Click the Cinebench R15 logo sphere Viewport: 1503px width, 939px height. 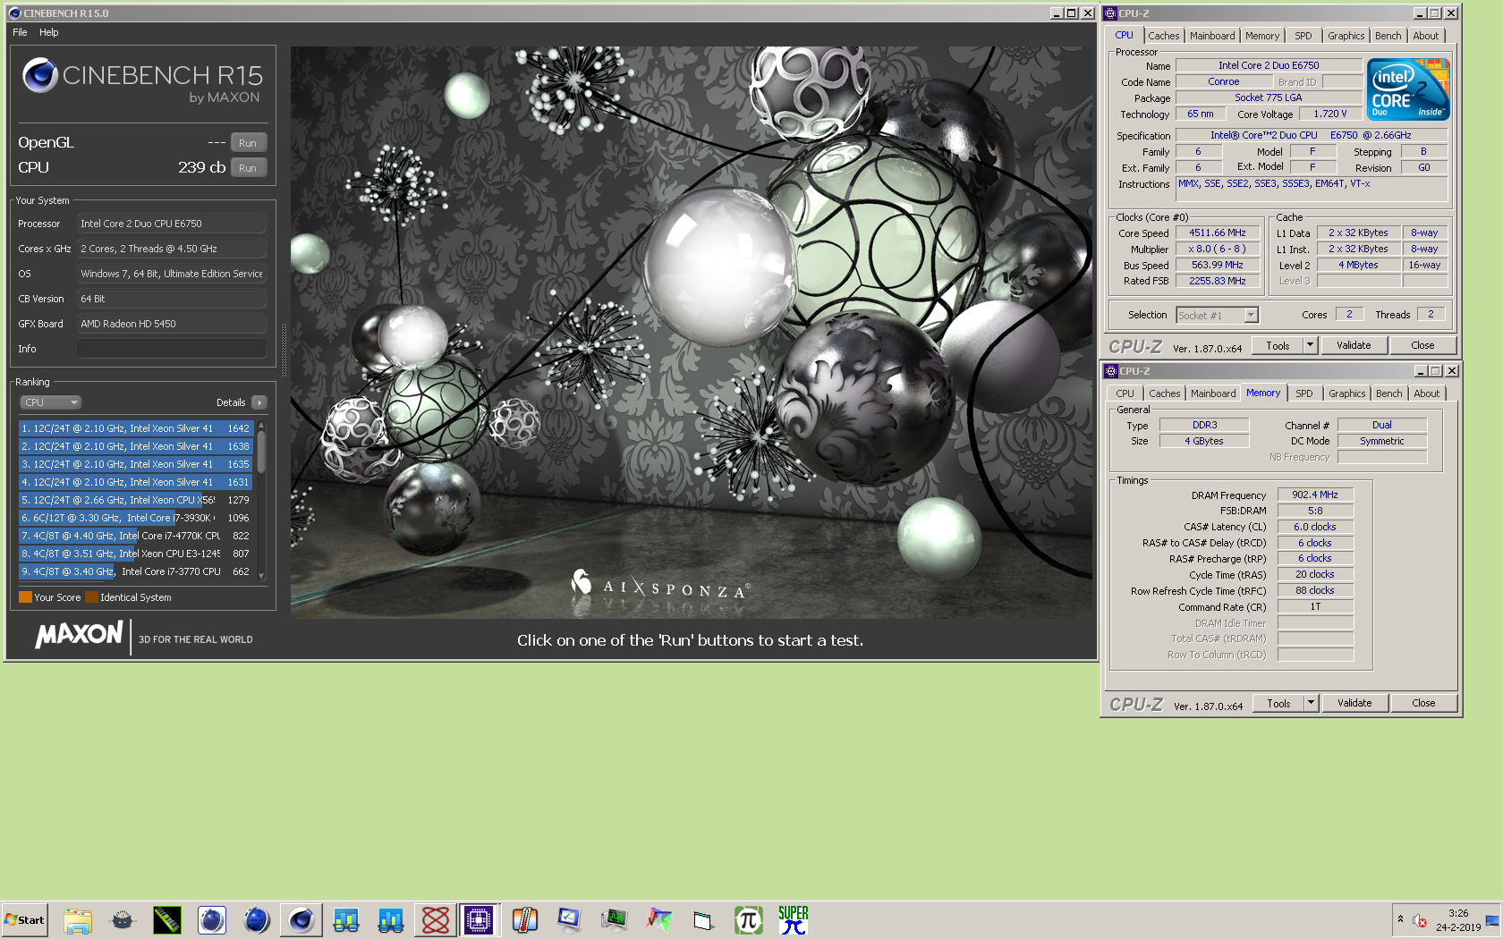[x=40, y=76]
